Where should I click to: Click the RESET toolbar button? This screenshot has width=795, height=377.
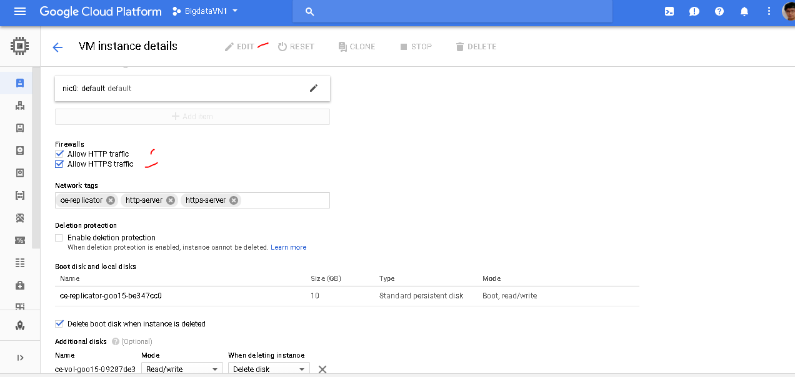[296, 47]
